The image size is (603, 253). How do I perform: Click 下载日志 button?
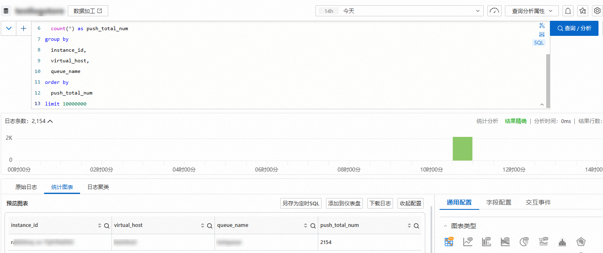pos(380,203)
